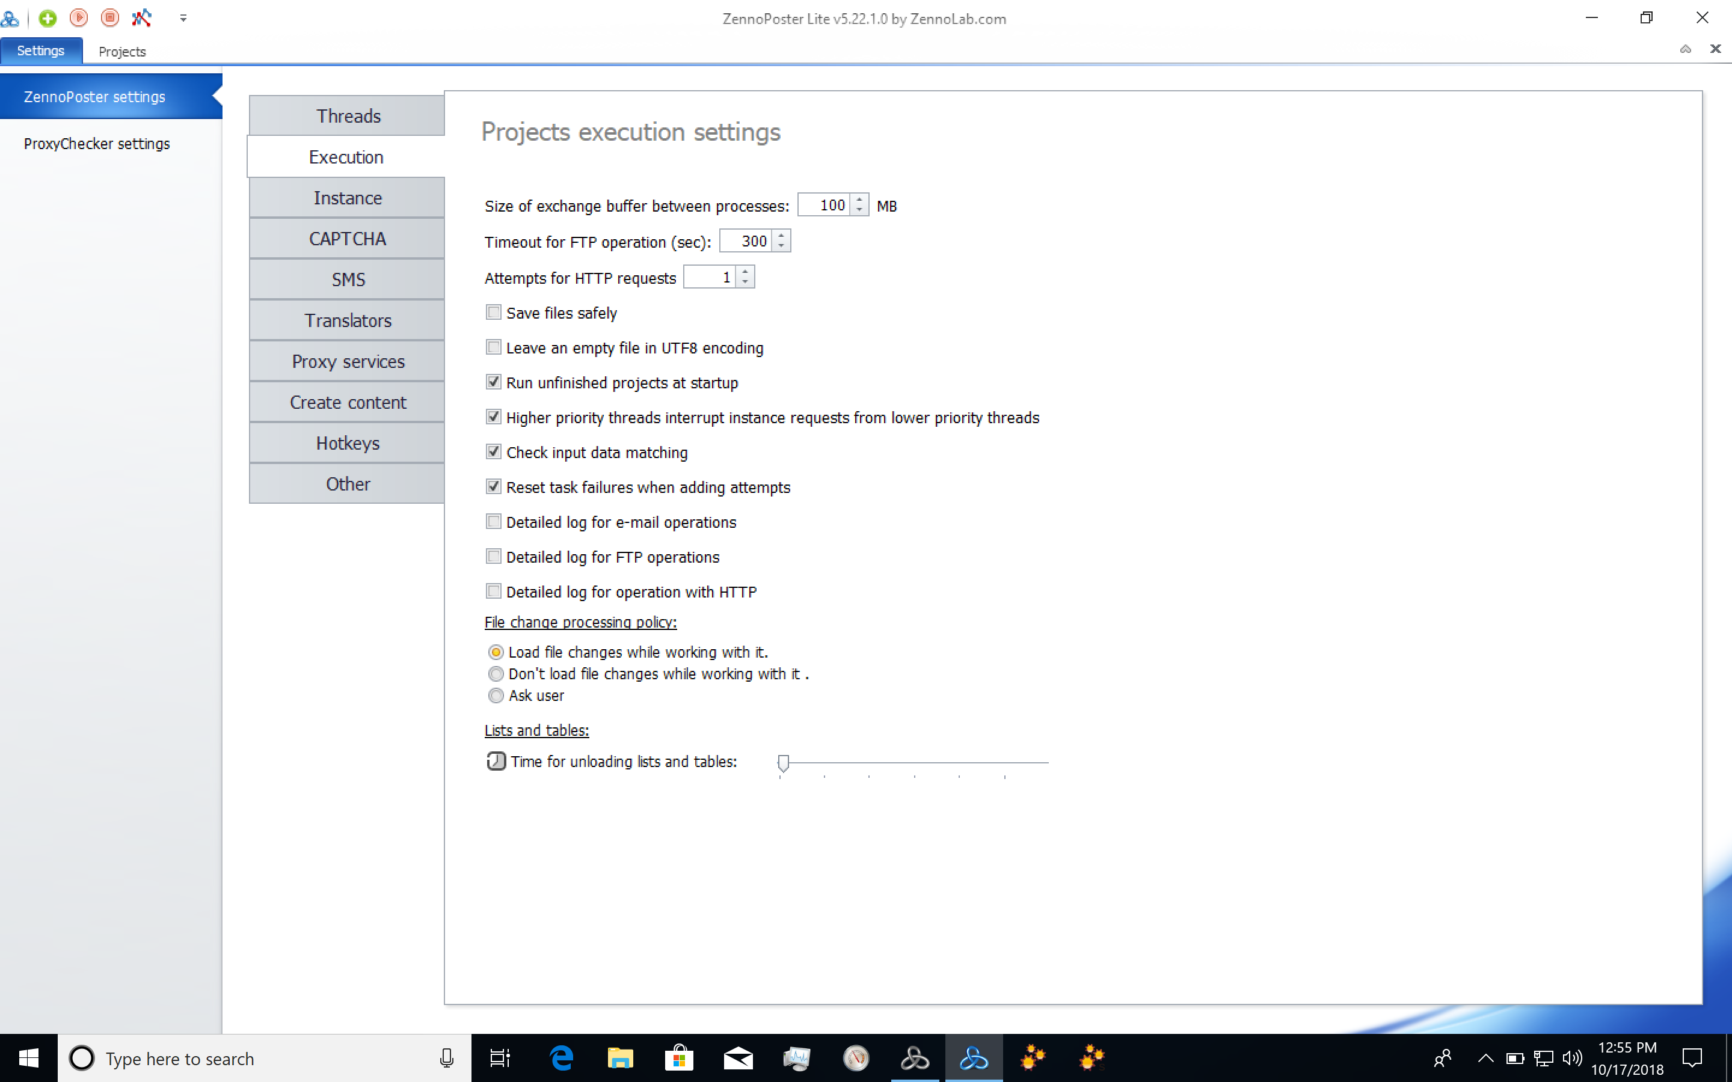This screenshot has width=1732, height=1082.
Task: Decrease exchange buffer size with down arrow
Action: [859, 210]
